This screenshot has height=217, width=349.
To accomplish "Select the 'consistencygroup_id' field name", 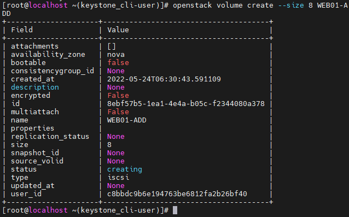I will click(53, 71).
